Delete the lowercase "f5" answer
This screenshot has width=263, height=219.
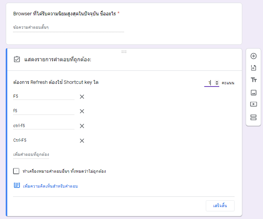82,111
